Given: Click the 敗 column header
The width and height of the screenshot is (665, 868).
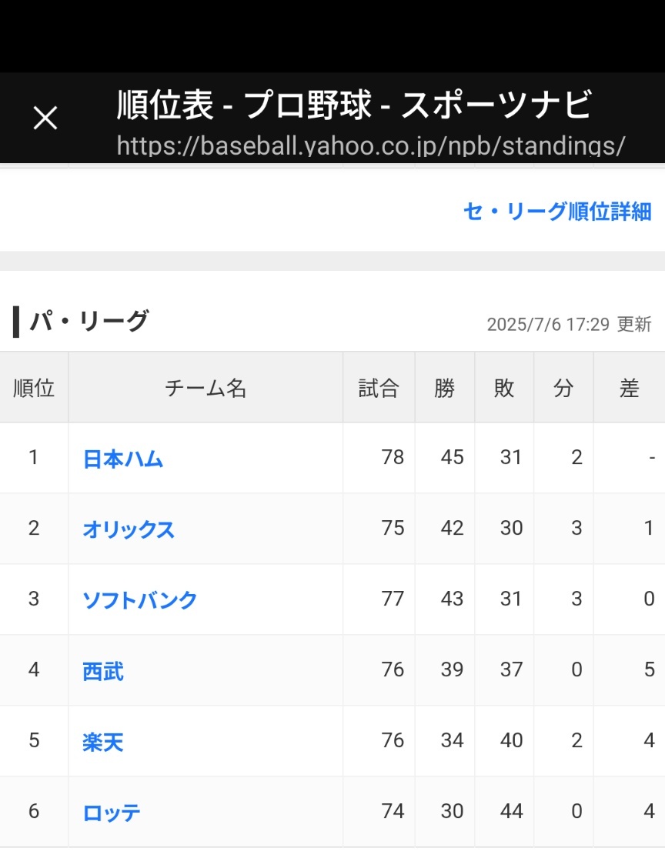Looking at the screenshot, I should [504, 389].
